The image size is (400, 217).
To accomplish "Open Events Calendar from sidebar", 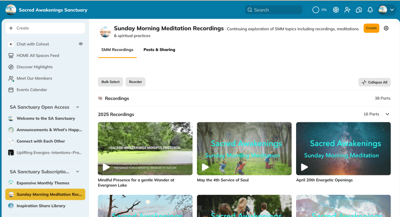I will point(32,90).
